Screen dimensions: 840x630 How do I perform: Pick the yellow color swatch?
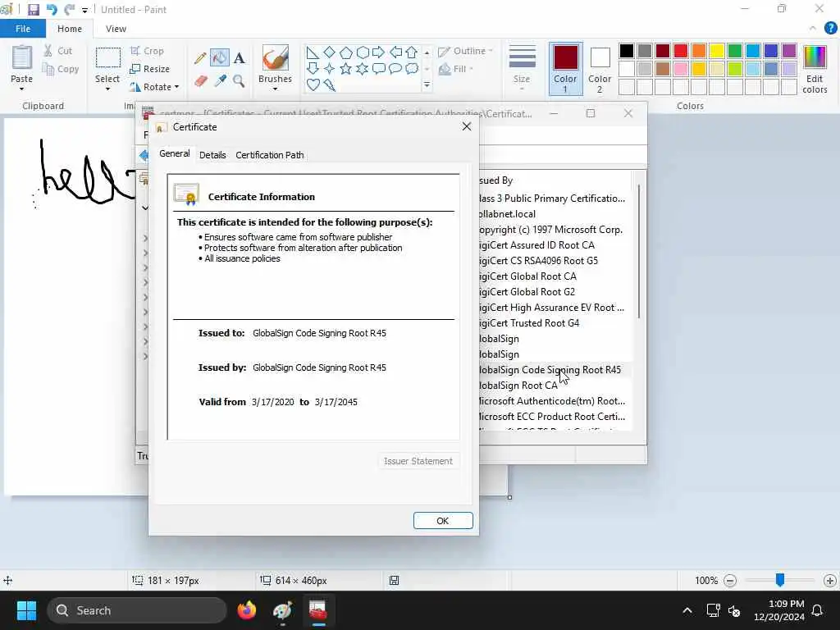coord(717,51)
